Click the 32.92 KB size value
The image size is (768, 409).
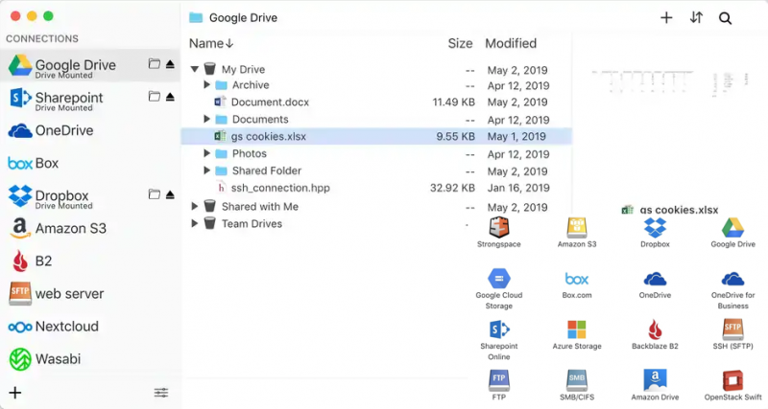(x=452, y=188)
